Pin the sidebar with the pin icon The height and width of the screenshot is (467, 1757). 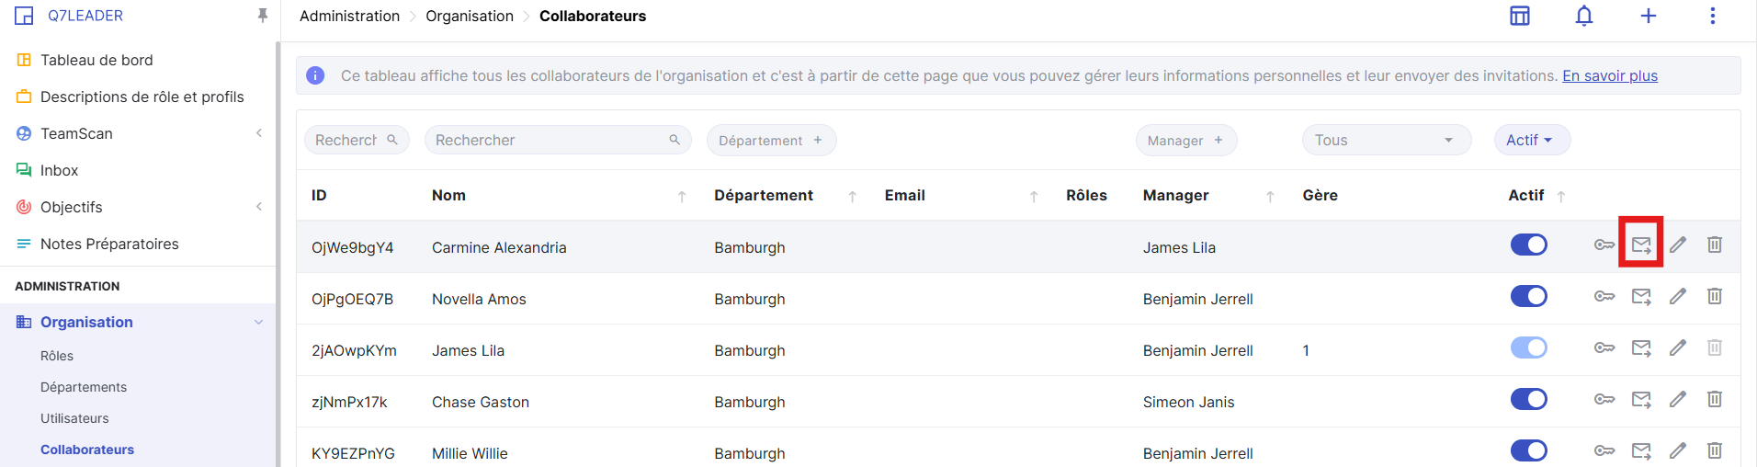coord(263,16)
